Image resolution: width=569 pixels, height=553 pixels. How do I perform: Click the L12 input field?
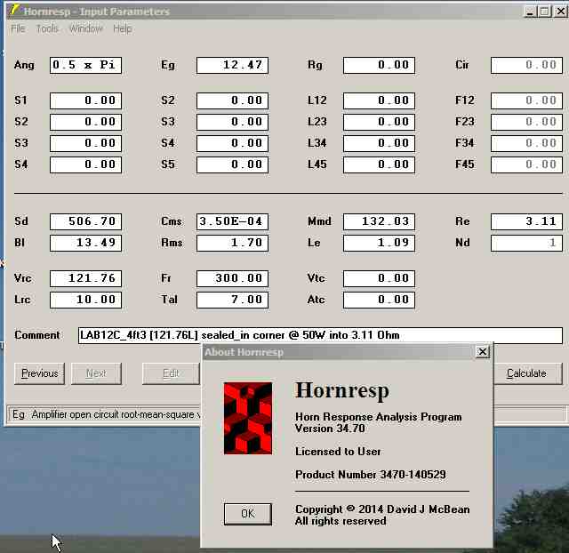379,100
